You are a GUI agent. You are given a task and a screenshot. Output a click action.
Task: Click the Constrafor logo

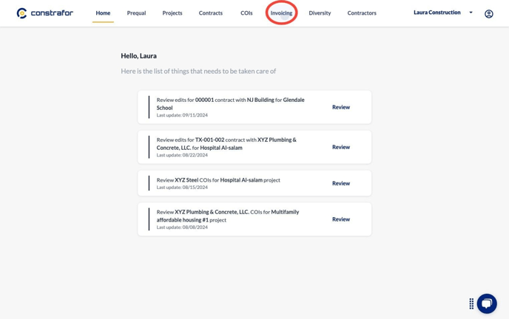point(45,13)
